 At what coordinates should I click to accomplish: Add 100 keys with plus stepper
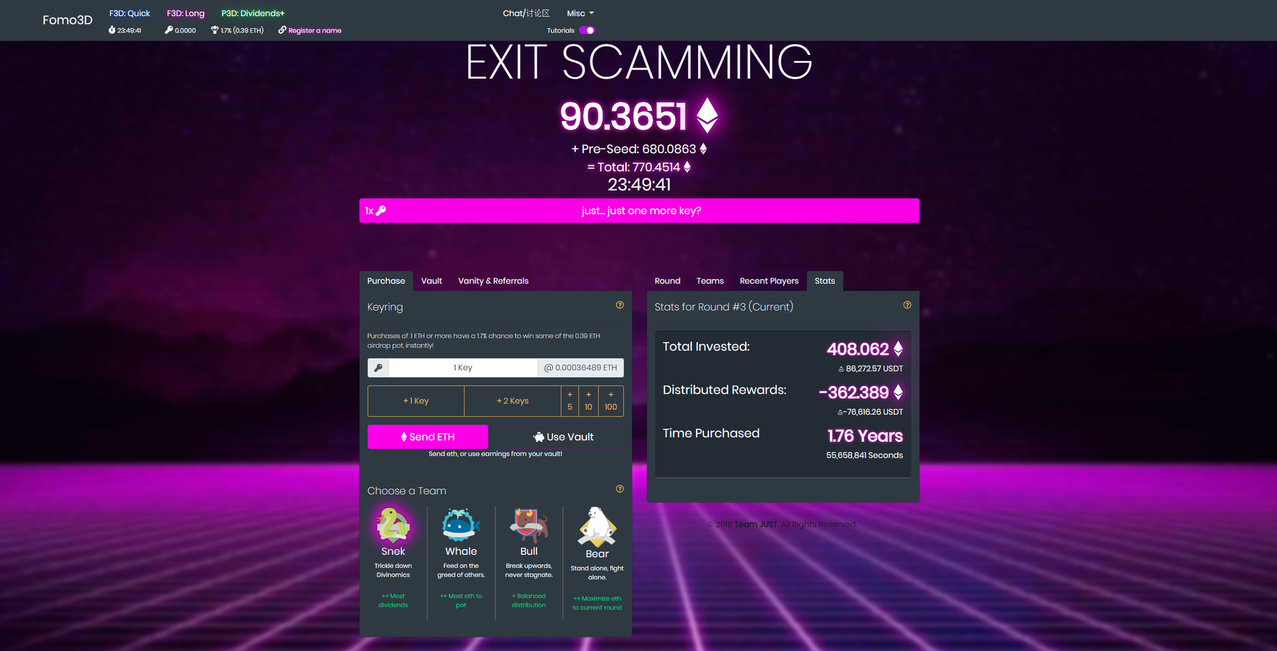[611, 400]
